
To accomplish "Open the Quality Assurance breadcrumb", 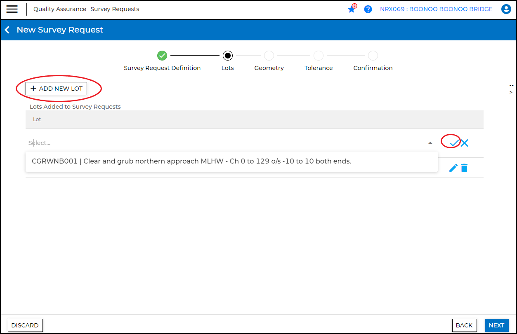I will tap(60, 9).
